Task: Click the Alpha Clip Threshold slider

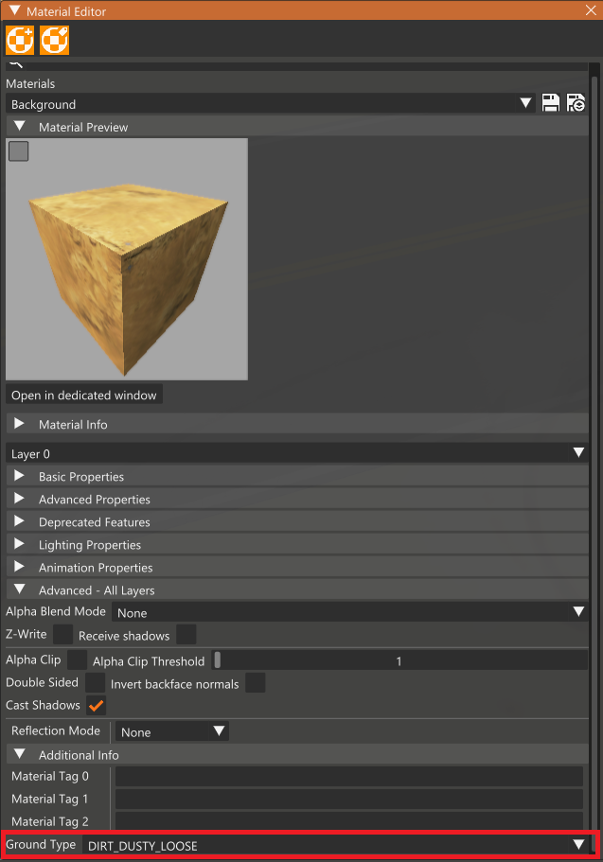Action: point(399,660)
